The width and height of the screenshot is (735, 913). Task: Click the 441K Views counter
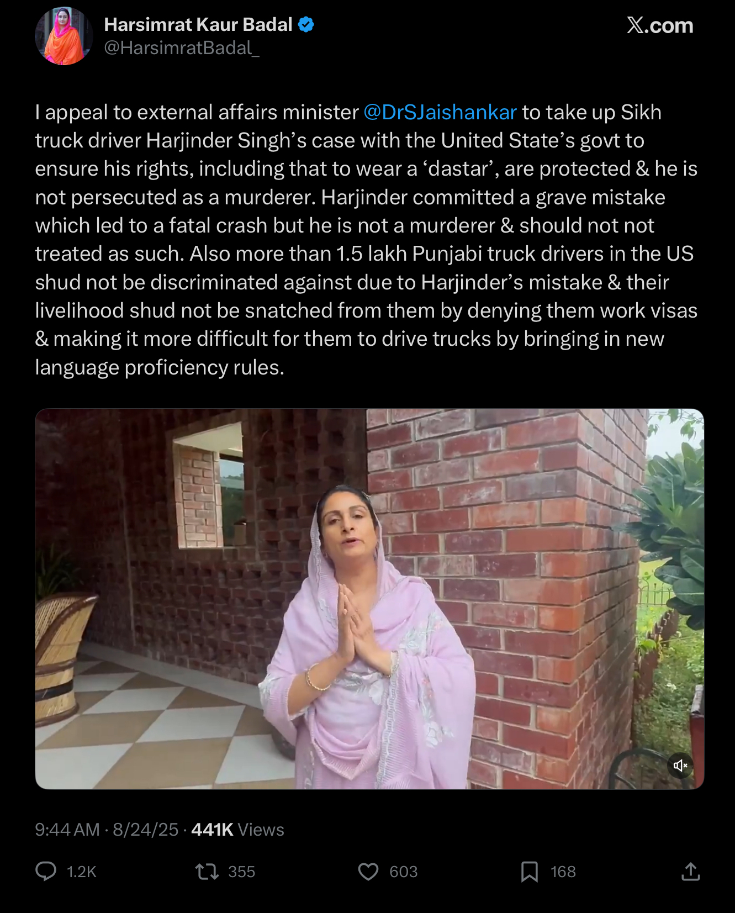pos(237,830)
